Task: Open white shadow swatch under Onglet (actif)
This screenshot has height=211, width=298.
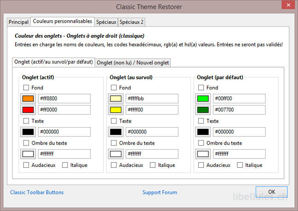Action: pos(28,154)
